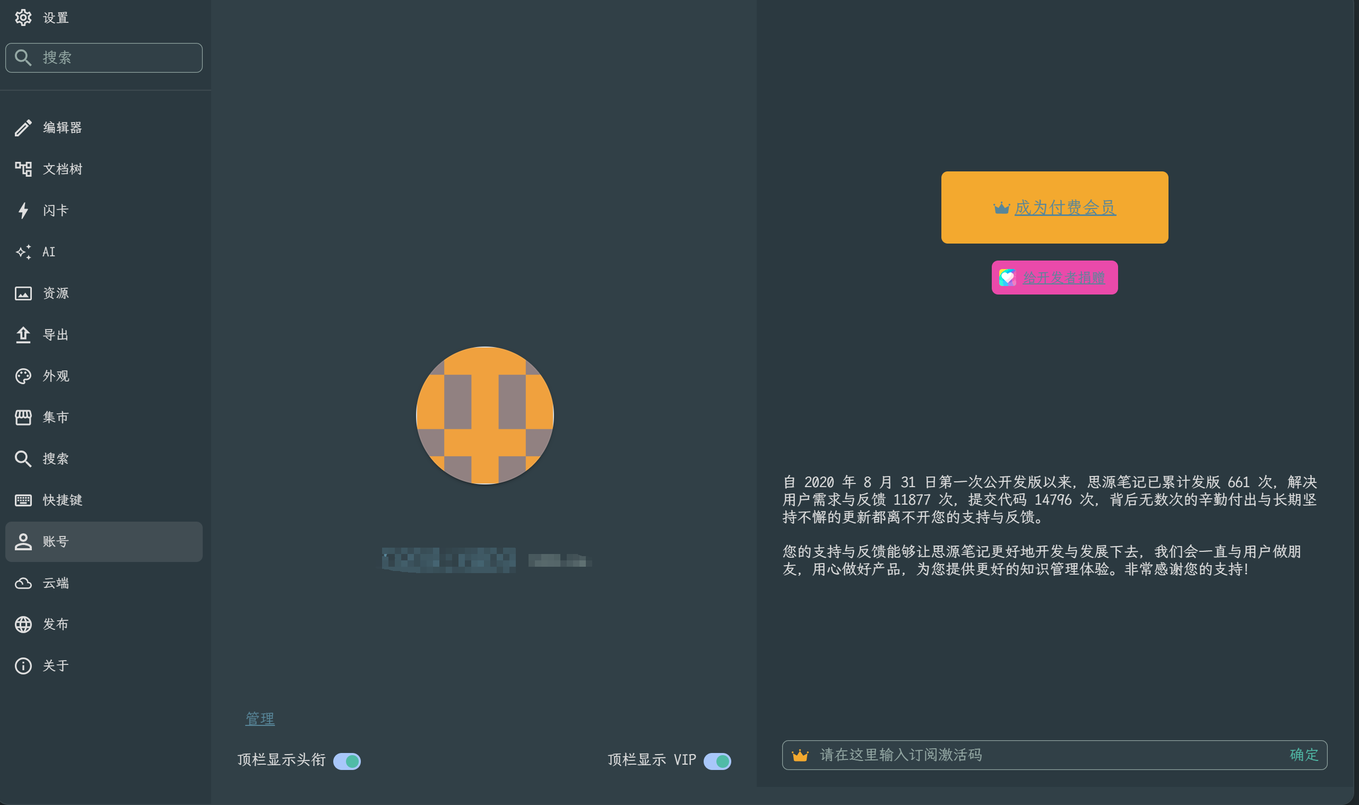Click the 订阅激活码 input field

1046,755
